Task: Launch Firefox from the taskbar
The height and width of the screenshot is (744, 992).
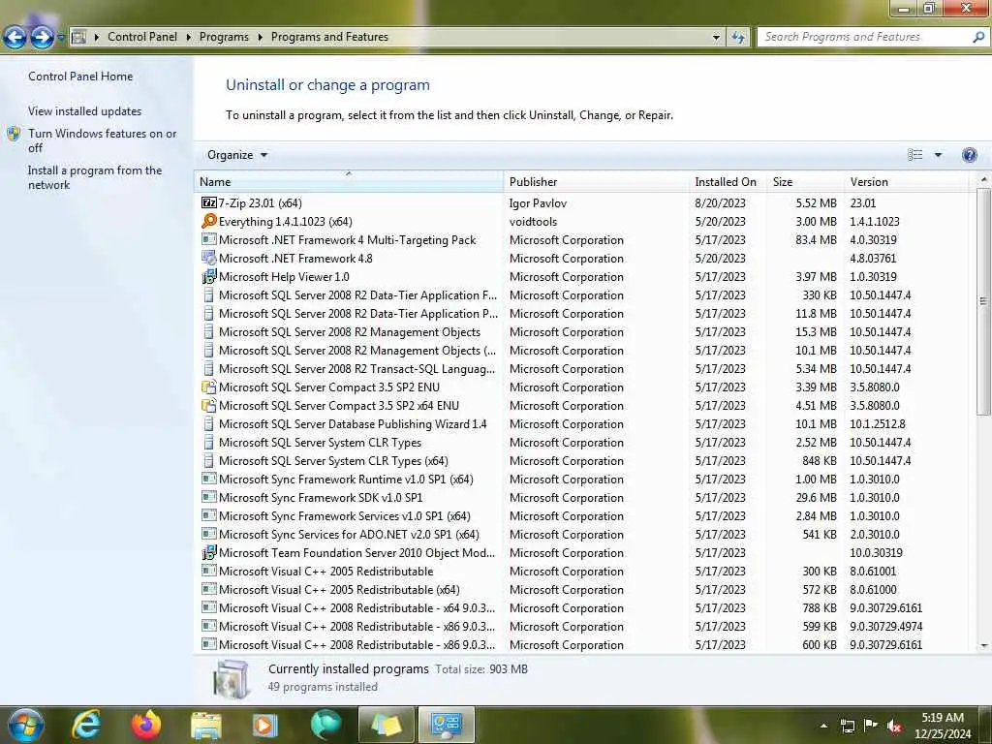Action: point(146,725)
